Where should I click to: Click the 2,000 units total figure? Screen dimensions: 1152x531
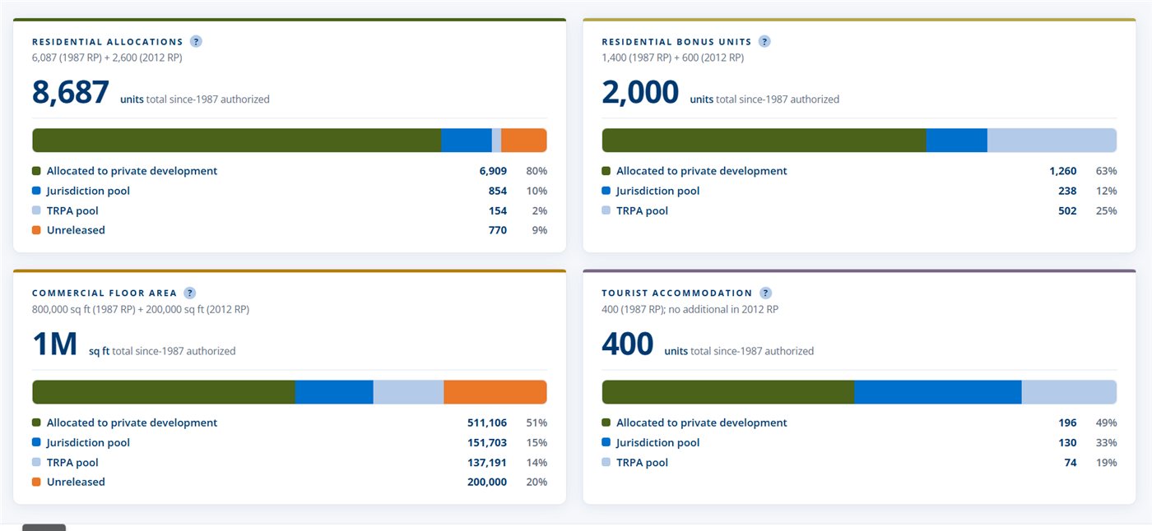click(640, 92)
